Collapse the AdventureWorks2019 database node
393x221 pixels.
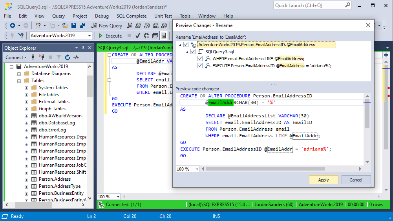point(11,66)
